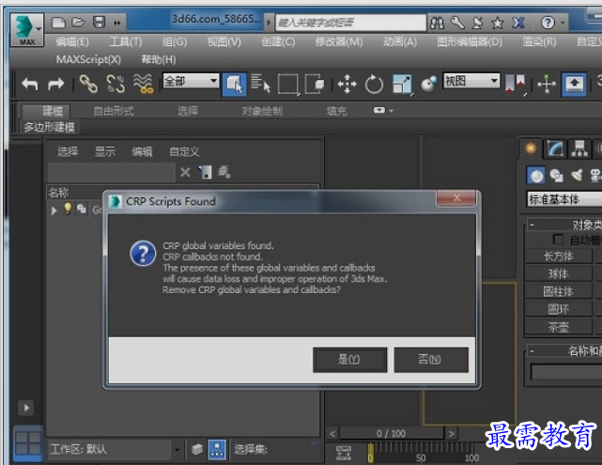Open the Create command panel tab
The image size is (602, 465).
coord(531,148)
